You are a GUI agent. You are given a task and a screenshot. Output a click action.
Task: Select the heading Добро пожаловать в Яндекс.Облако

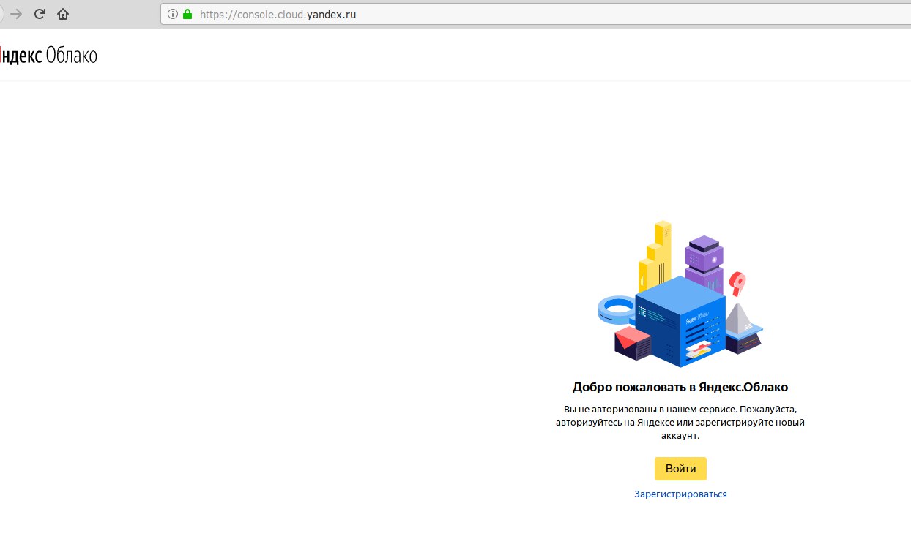[x=680, y=388]
